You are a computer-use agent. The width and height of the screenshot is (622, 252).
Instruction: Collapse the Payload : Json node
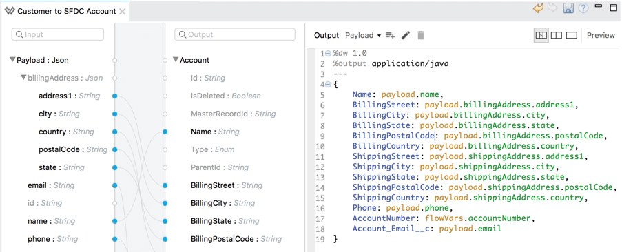tap(12, 60)
